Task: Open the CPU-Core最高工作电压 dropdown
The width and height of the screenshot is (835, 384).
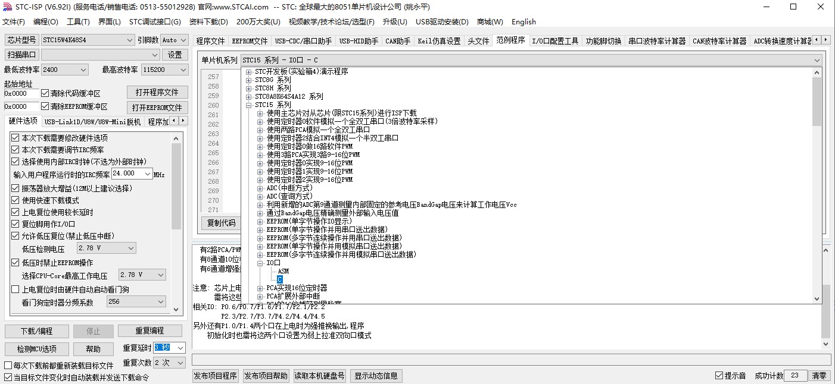Action: (x=142, y=275)
